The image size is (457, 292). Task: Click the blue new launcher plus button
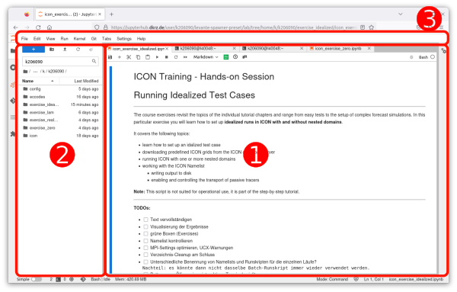(x=34, y=50)
